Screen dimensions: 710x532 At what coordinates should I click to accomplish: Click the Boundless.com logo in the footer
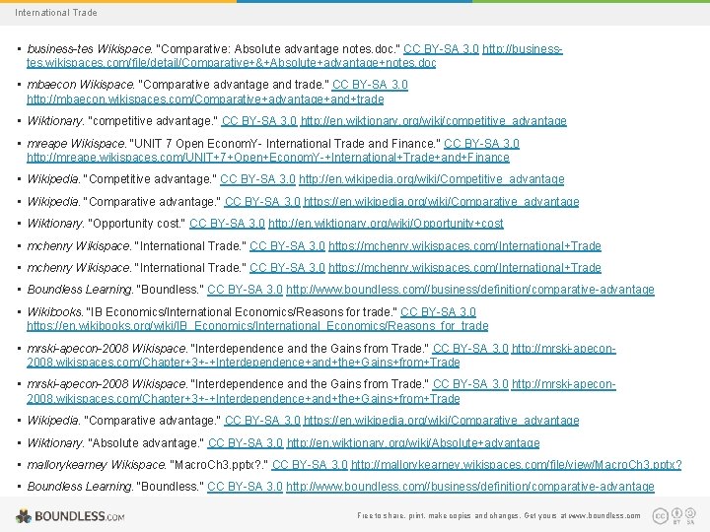click(70, 516)
